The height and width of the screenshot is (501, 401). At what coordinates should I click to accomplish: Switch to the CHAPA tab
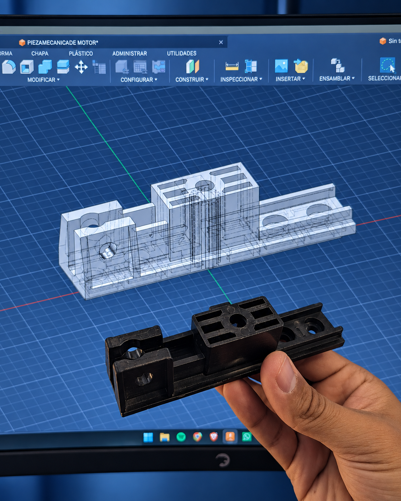(40, 53)
